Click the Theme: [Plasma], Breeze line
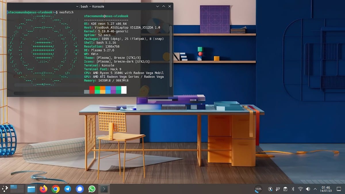The width and height of the screenshot is (345, 194). coord(112,57)
